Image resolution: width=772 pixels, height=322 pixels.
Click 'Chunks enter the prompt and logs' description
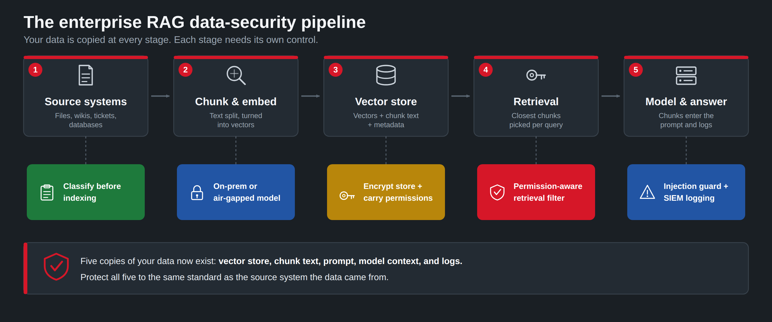pyautogui.click(x=686, y=120)
